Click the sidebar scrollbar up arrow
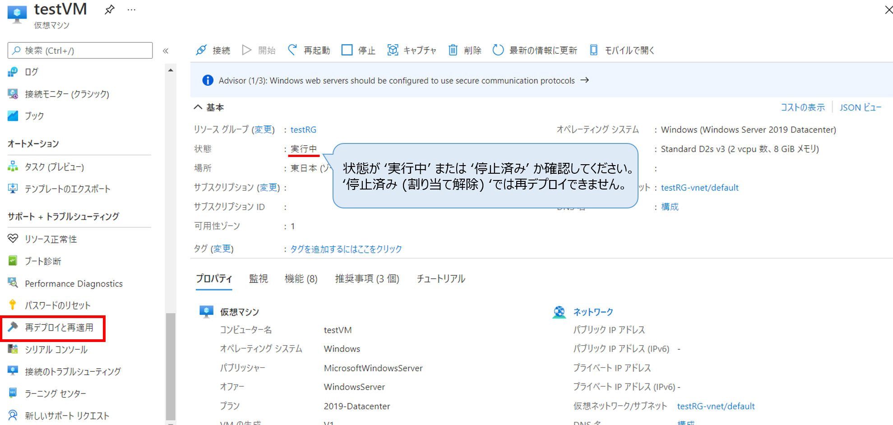This screenshot has height=425, width=893. click(x=171, y=70)
